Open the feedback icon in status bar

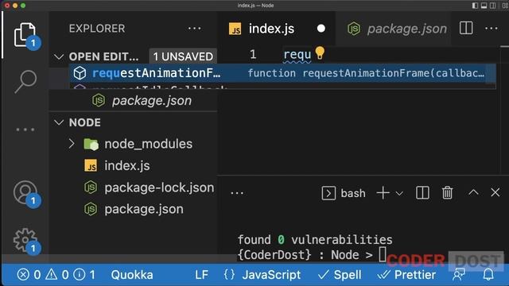pyautogui.click(x=459, y=275)
